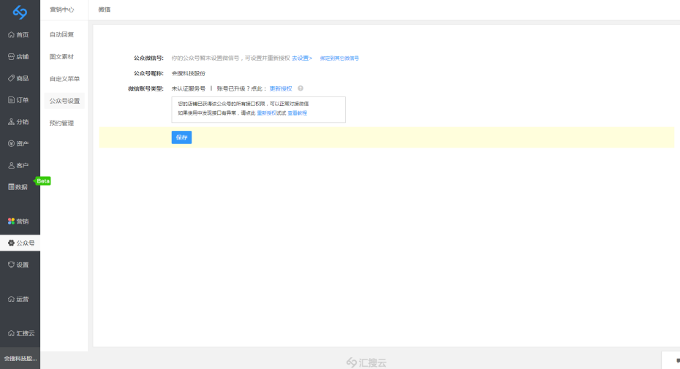Open 商品 products section

click(x=20, y=78)
